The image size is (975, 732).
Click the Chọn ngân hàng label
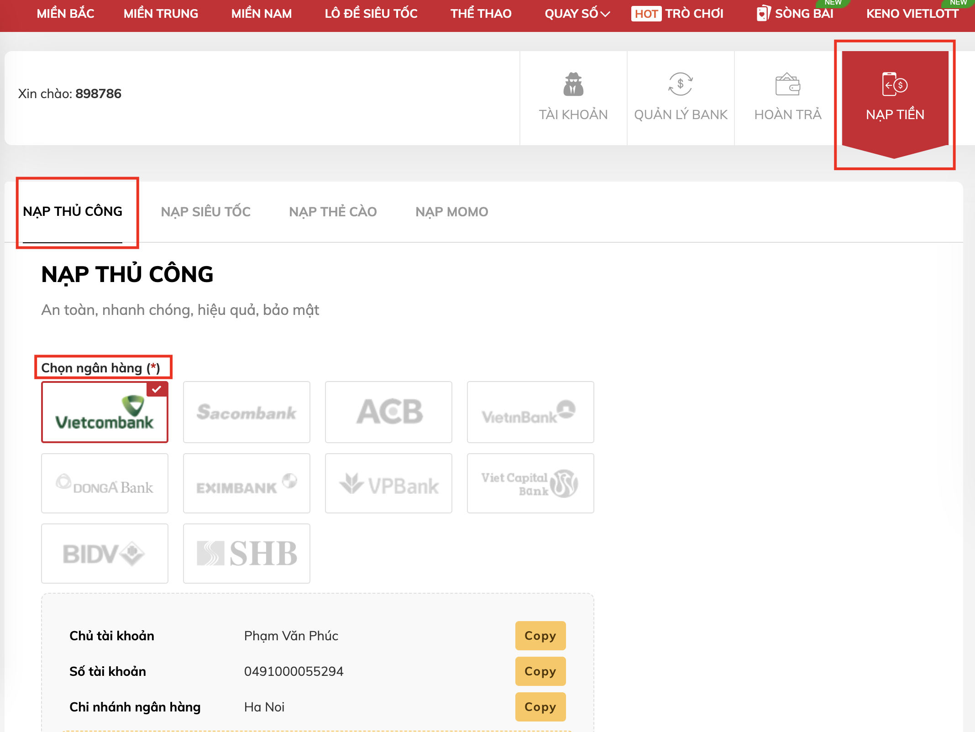point(100,368)
